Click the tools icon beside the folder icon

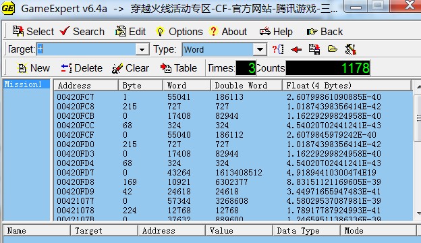(350, 49)
